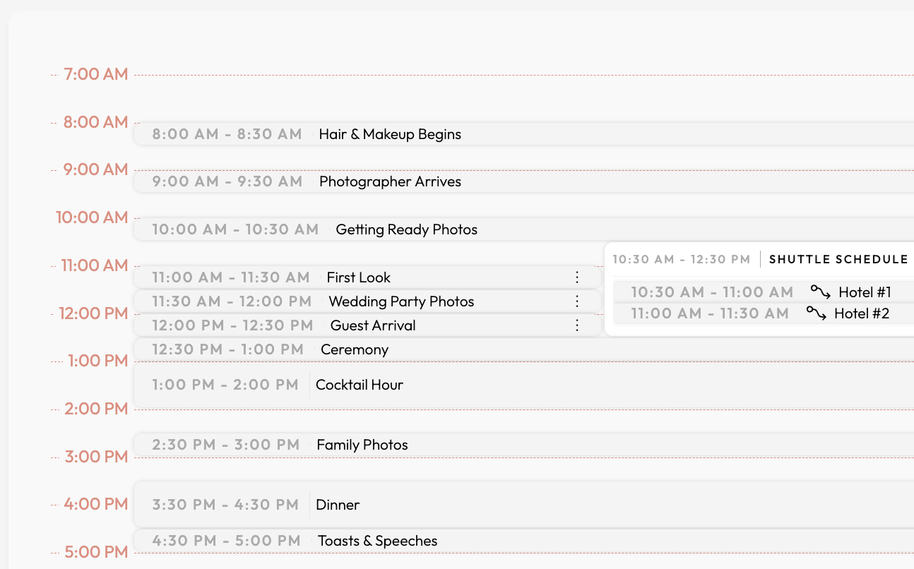The height and width of the screenshot is (569, 914).
Task: Click the Shuttle Schedule header
Action: point(838,259)
